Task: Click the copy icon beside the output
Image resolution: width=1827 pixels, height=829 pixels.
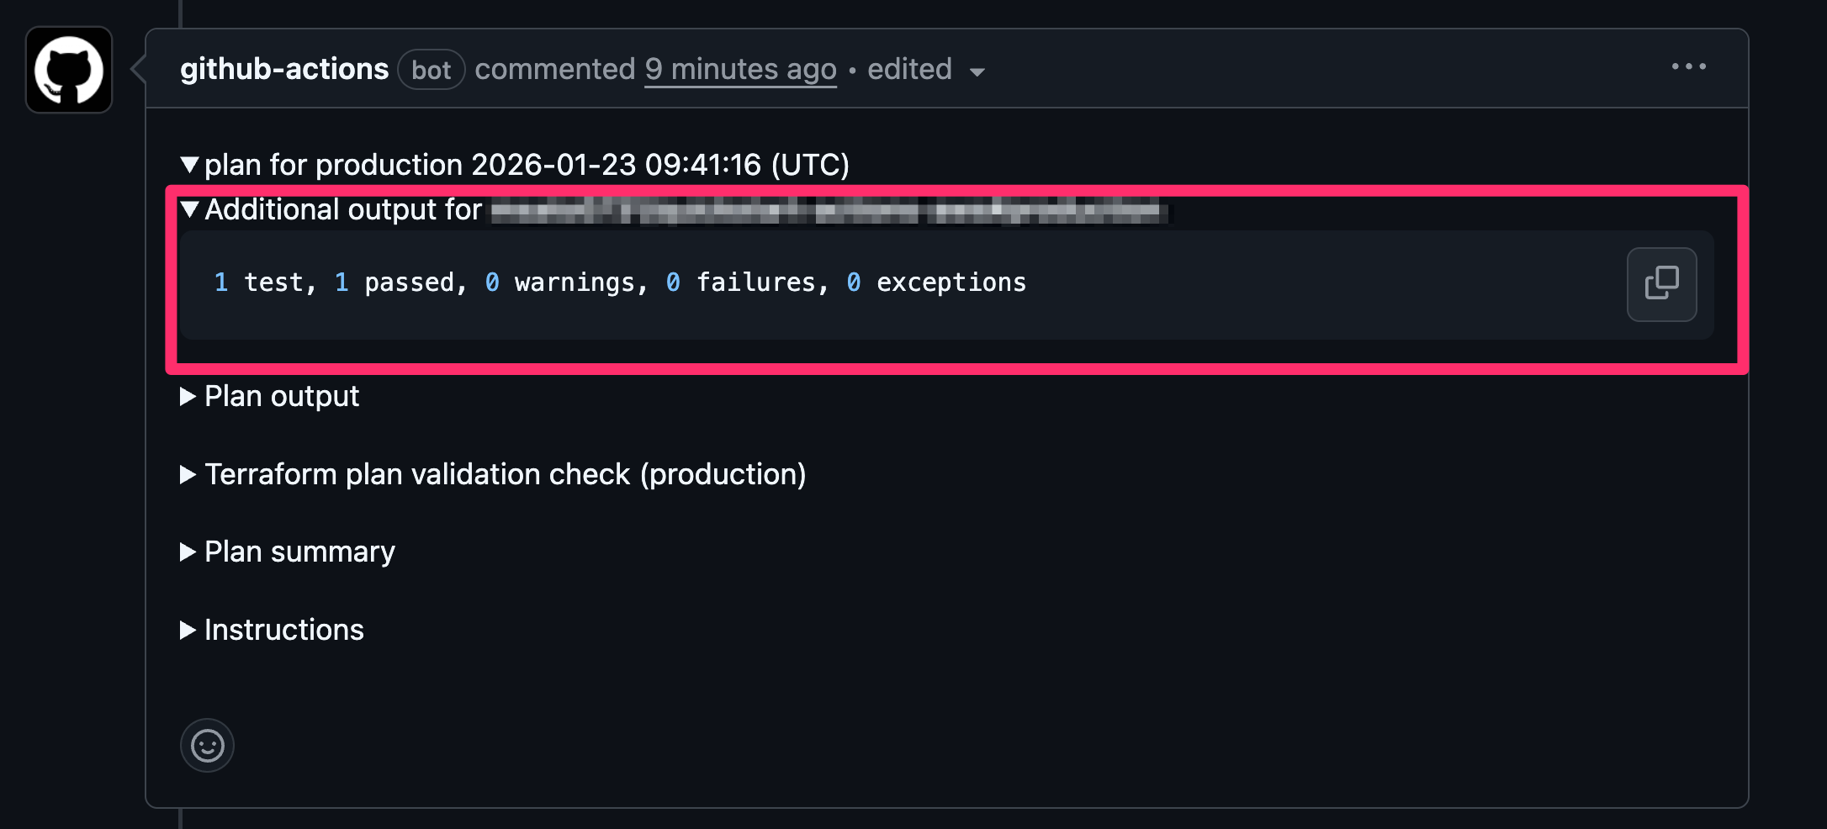Action: 1661,284
